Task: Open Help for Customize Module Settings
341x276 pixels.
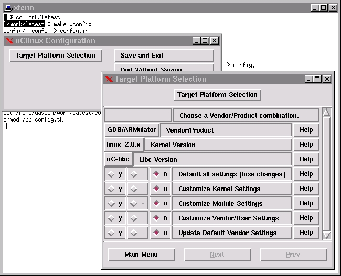Action: point(306,203)
